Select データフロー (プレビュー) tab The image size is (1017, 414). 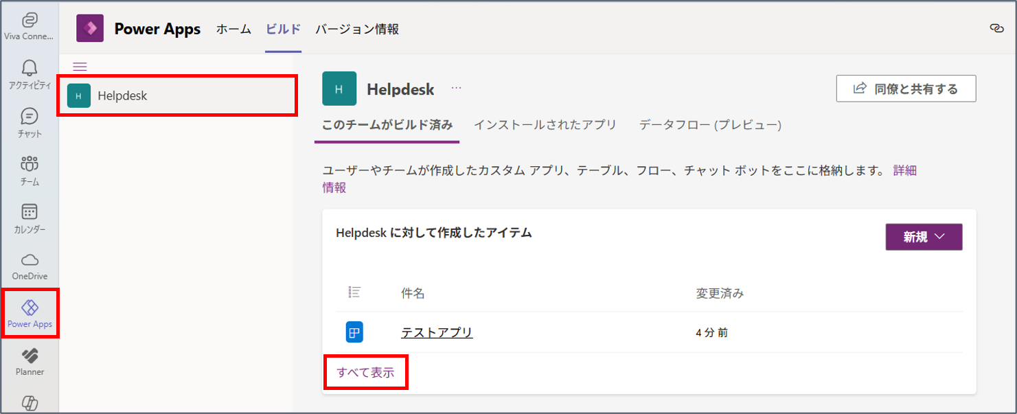coord(710,125)
